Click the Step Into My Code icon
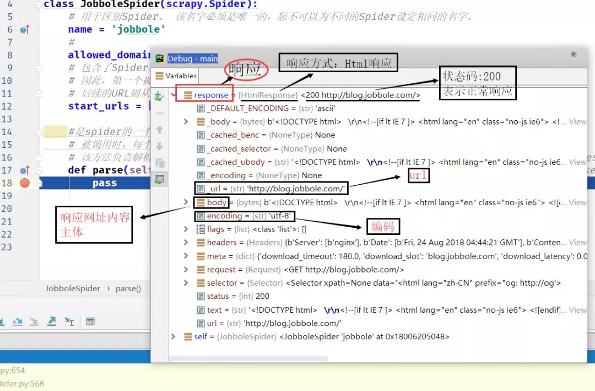 tap(17, 322)
